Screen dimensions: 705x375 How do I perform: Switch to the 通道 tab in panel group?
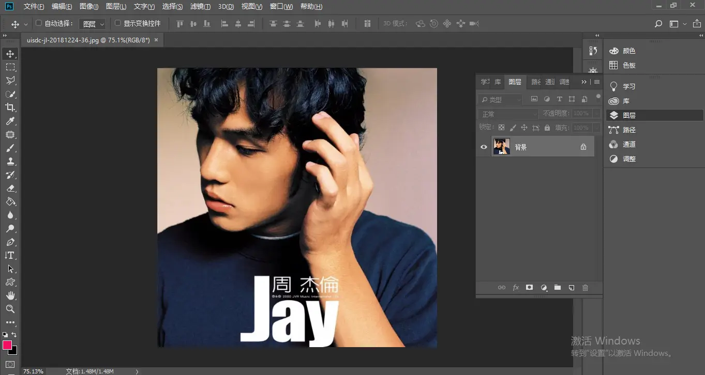tap(550, 82)
